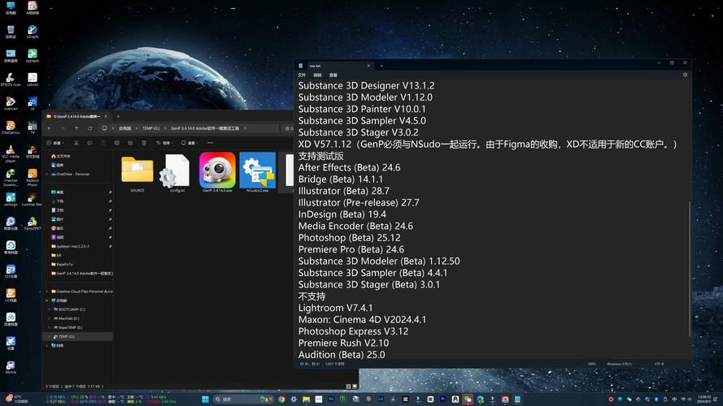723x406 pixels.
Task: Open Chrome from the taskbar
Action: [281, 399]
